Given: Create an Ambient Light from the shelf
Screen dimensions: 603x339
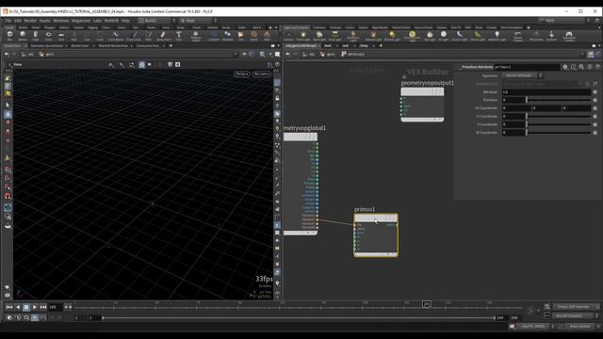Looking at the screenshot, I should tap(497, 36).
